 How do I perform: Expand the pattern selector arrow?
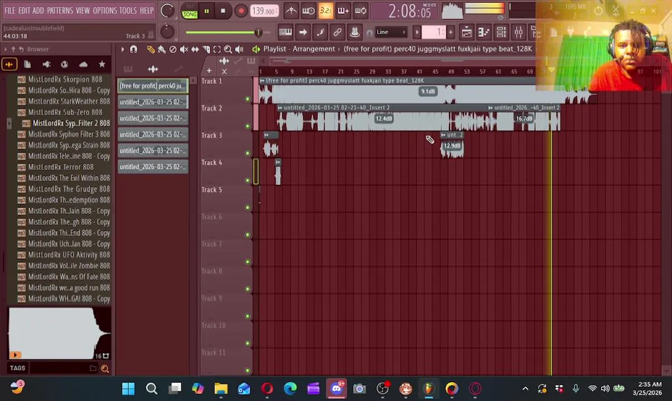[x=416, y=32]
